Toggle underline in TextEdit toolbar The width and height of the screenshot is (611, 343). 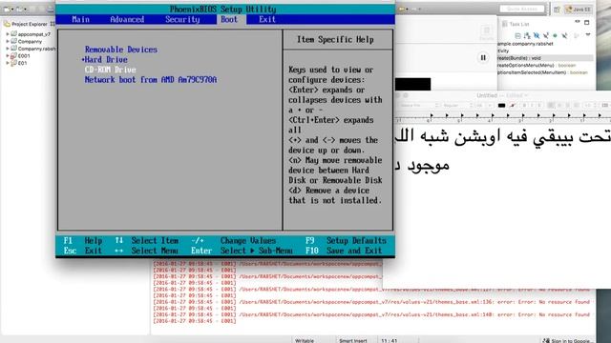pyautogui.click(x=539, y=106)
